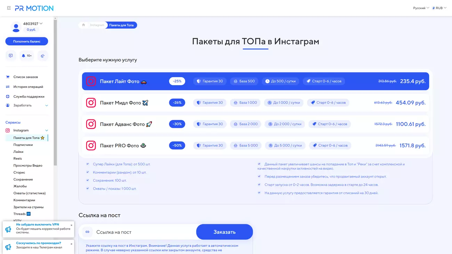Collapse the sidebar with the hamburger icon
The height and width of the screenshot is (254, 452).
pos(9,8)
